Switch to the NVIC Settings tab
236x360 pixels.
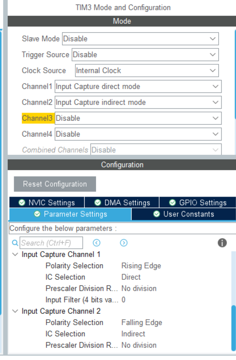[47, 202]
